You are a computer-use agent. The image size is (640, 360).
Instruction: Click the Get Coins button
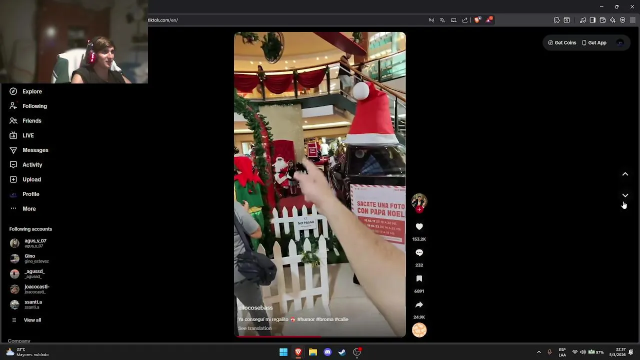click(x=562, y=42)
